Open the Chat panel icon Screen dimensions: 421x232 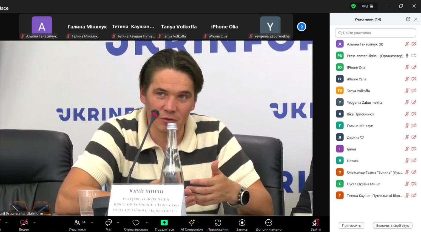coord(109,223)
